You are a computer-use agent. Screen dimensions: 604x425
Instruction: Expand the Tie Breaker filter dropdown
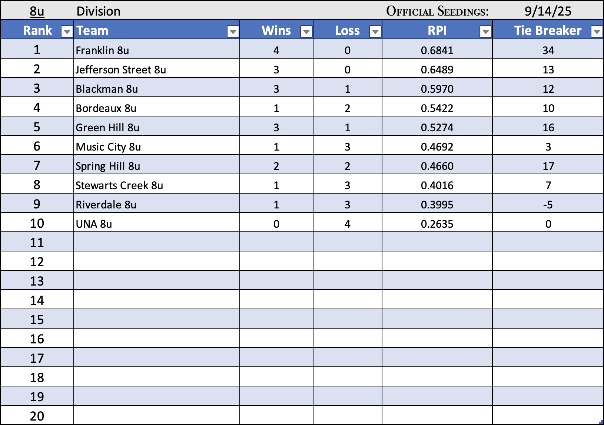(x=597, y=32)
